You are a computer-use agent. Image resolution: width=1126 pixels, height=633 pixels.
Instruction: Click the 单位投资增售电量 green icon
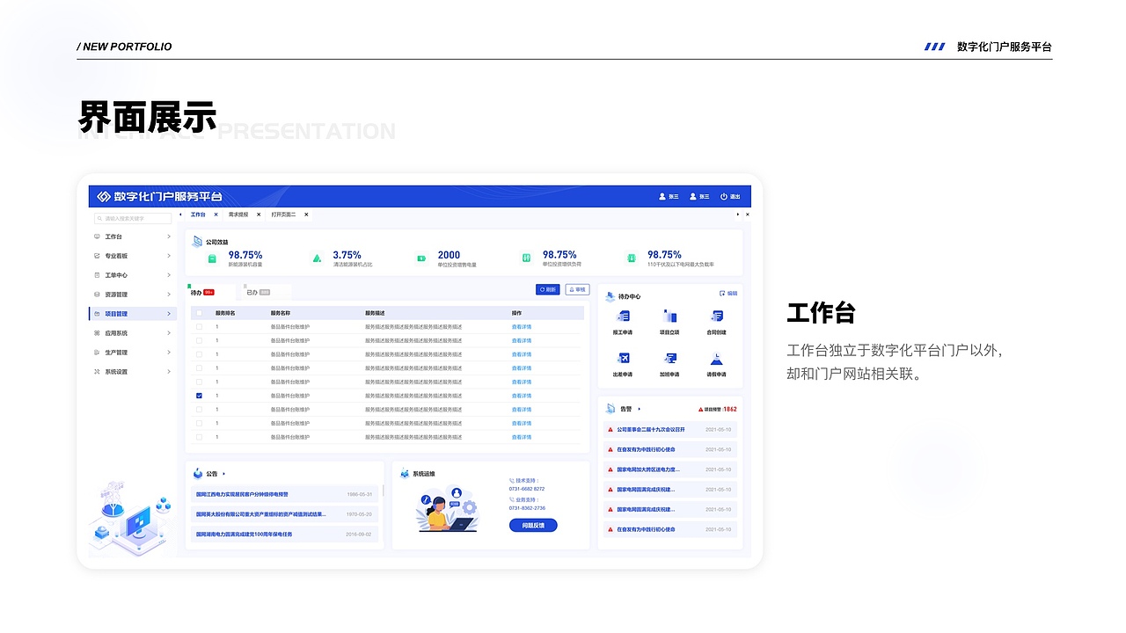pyautogui.click(x=421, y=258)
